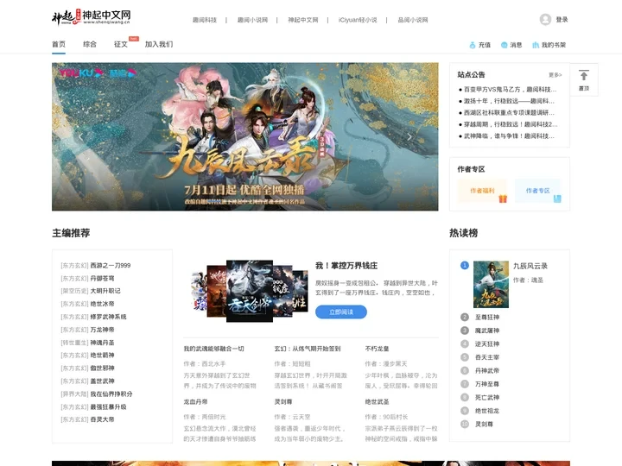This screenshot has height=466, width=622.
Task: Open announcement 穿越周期,行稳致远
Action: click(511, 124)
